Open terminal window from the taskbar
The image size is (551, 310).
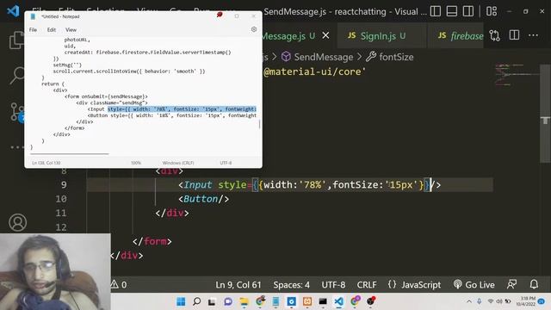tap(323, 301)
